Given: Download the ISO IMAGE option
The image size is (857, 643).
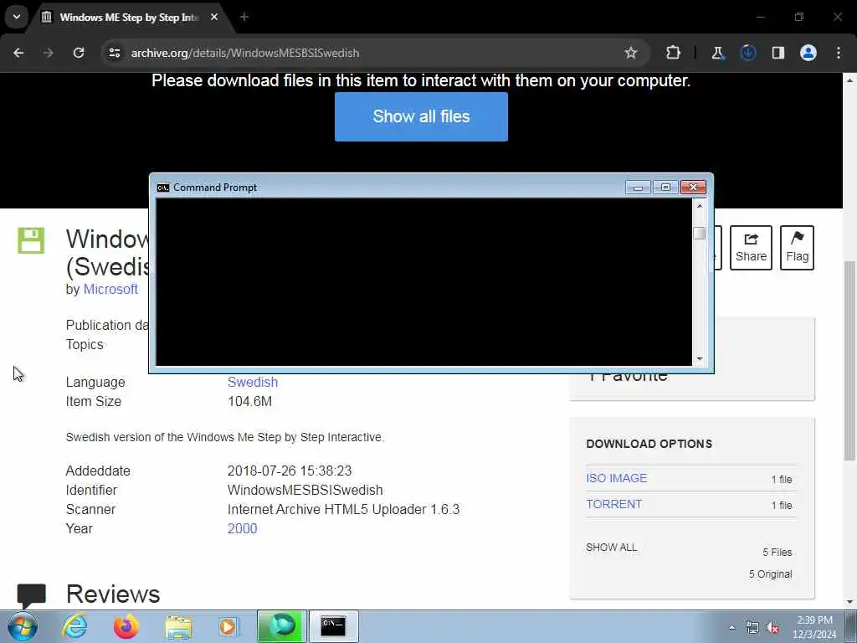Looking at the screenshot, I should click(x=617, y=478).
